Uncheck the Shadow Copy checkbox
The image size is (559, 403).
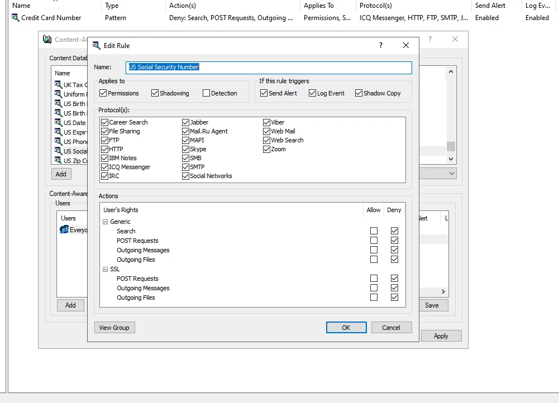(359, 93)
